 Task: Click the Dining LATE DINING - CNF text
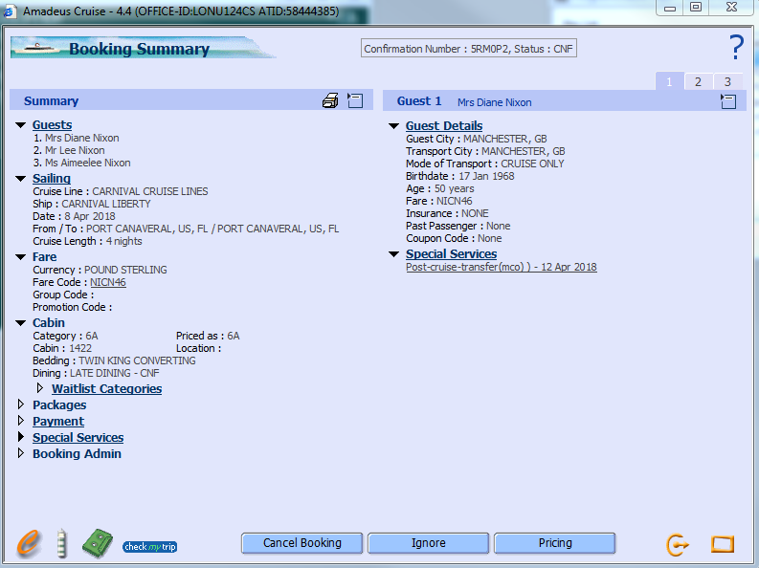tap(96, 373)
